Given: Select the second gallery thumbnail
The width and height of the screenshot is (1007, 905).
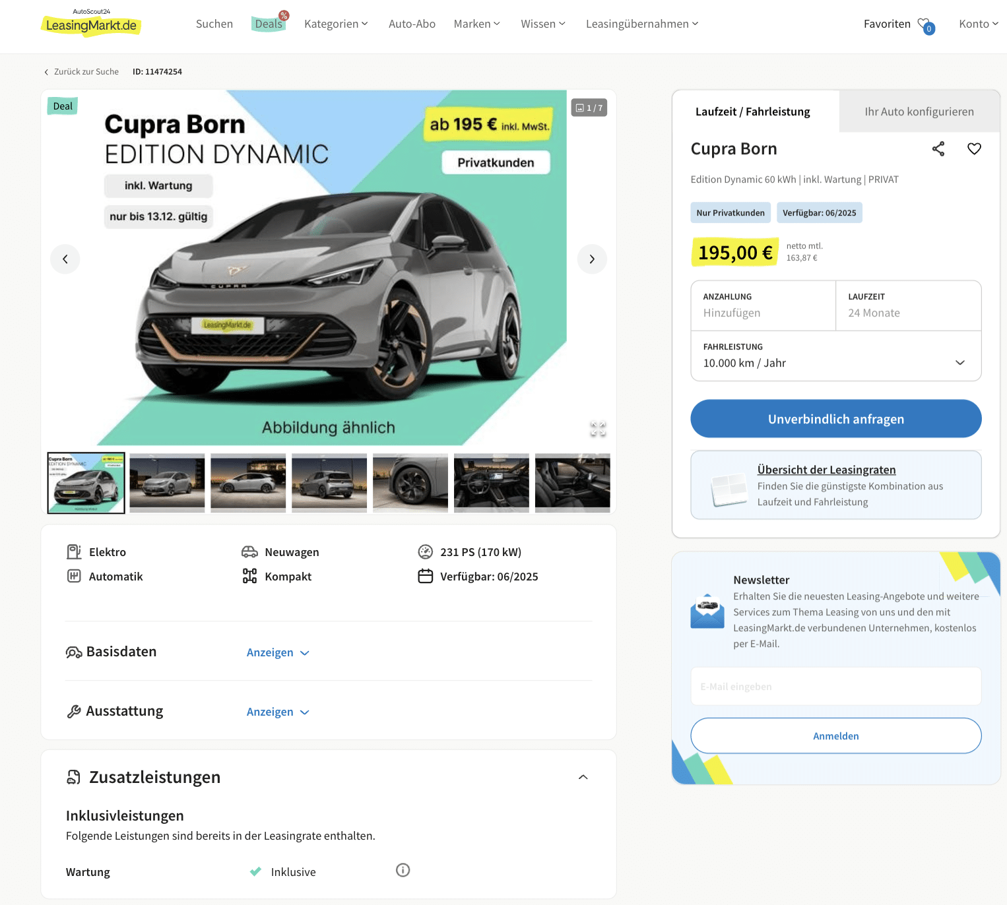Looking at the screenshot, I should tap(167, 483).
